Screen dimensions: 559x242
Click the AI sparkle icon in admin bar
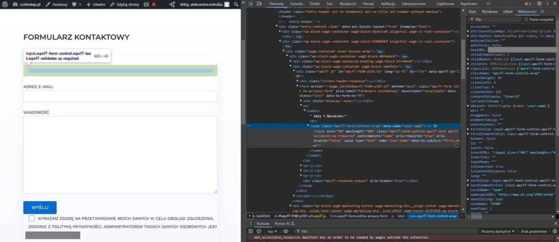pos(172,4)
